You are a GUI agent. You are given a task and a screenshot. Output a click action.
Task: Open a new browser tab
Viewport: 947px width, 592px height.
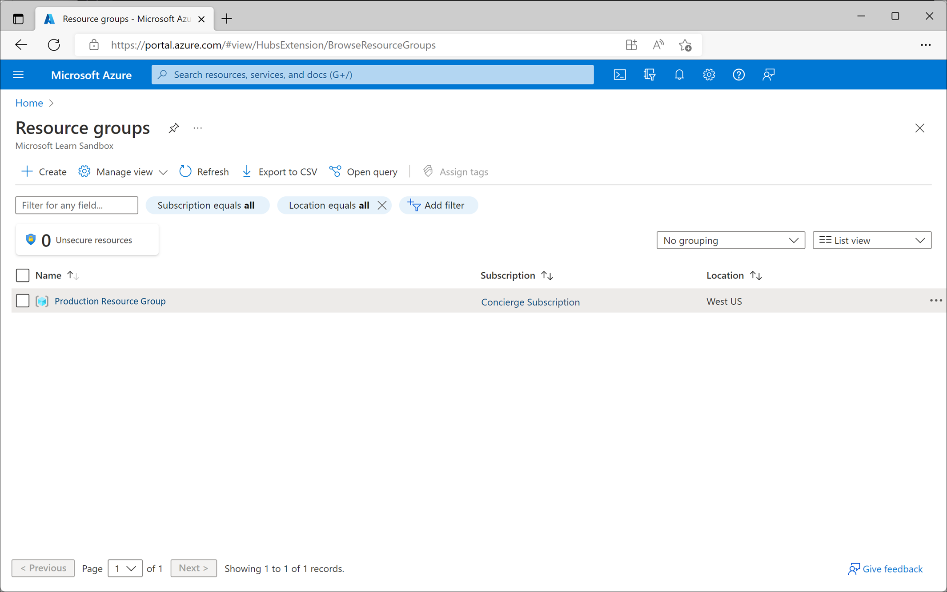click(227, 19)
